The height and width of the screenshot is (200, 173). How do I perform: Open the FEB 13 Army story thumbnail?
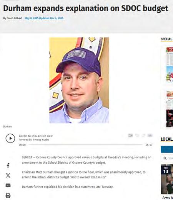coord(167,179)
